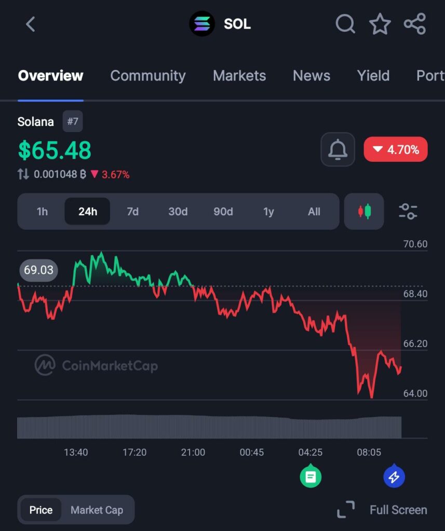Viewport: 445px width, 531px height.
Task: Tap the Solana name label
Action: pyautogui.click(x=36, y=121)
